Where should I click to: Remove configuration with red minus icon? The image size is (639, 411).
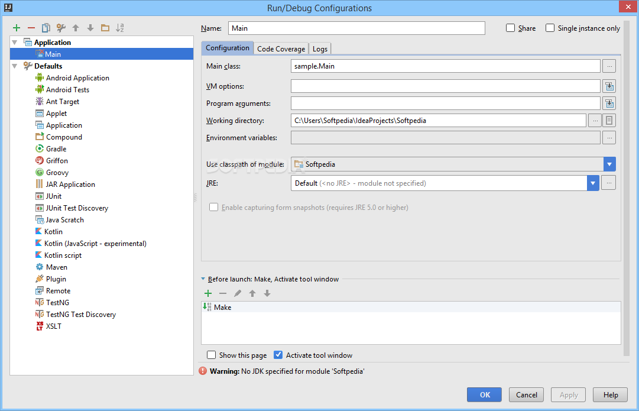click(x=31, y=28)
